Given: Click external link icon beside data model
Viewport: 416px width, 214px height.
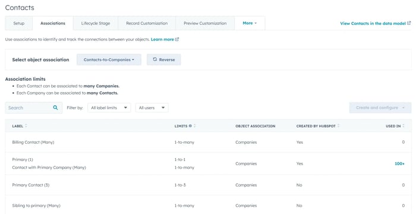Looking at the screenshot, I should tap(409, 23).
